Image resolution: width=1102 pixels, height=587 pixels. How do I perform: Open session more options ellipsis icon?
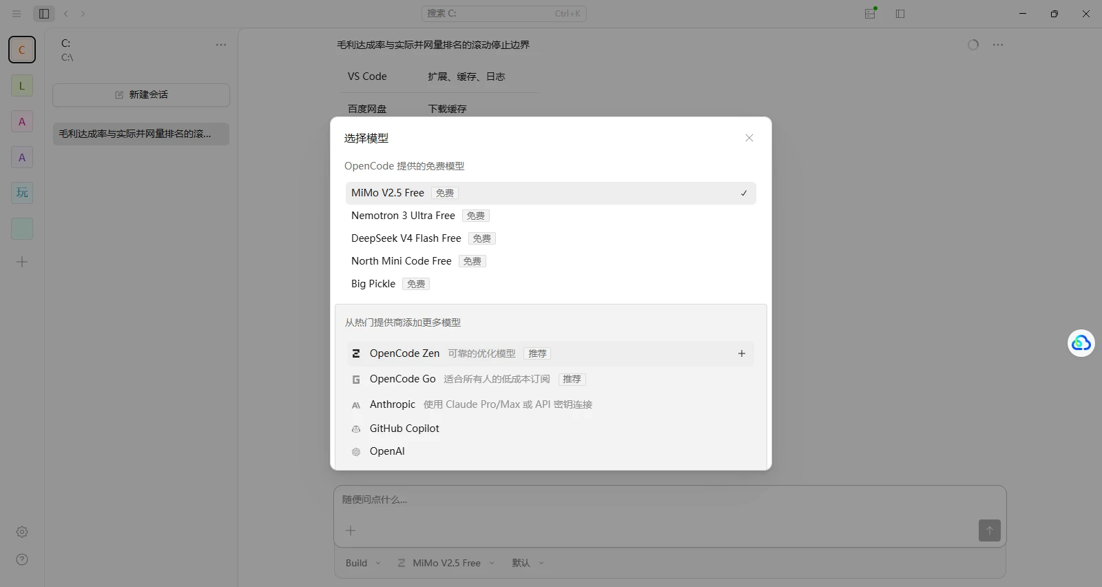998,45
